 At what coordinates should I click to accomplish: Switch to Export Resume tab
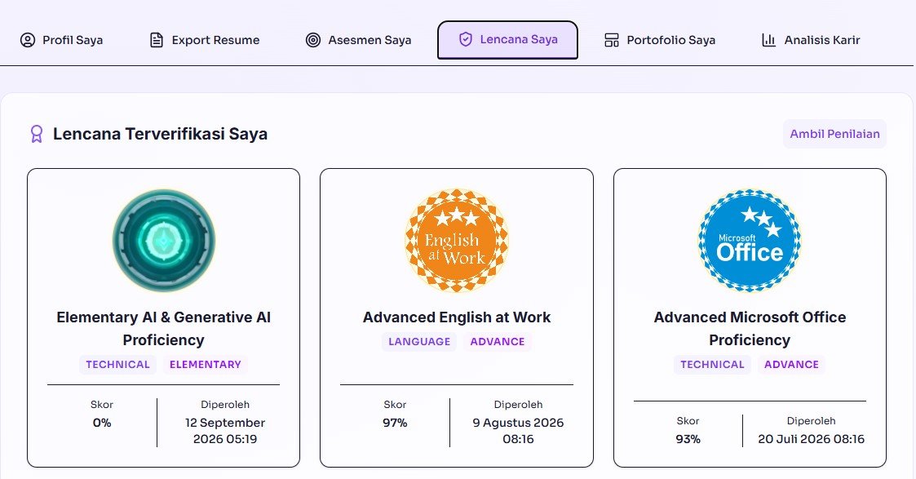[x=205, y=40]
